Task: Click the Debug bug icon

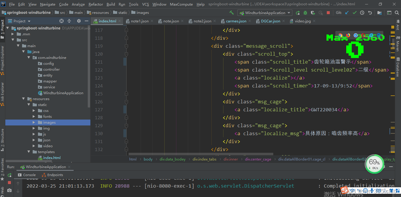Action: pyautogui.click(x=305, y=13)
